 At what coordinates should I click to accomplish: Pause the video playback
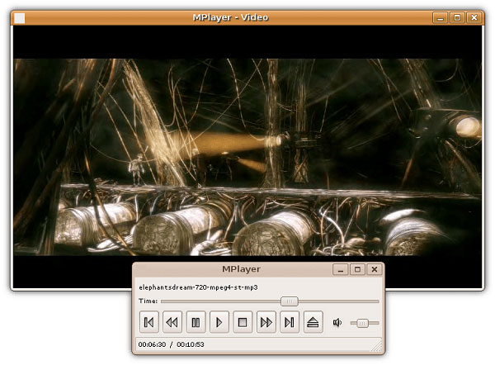(196, 322)
